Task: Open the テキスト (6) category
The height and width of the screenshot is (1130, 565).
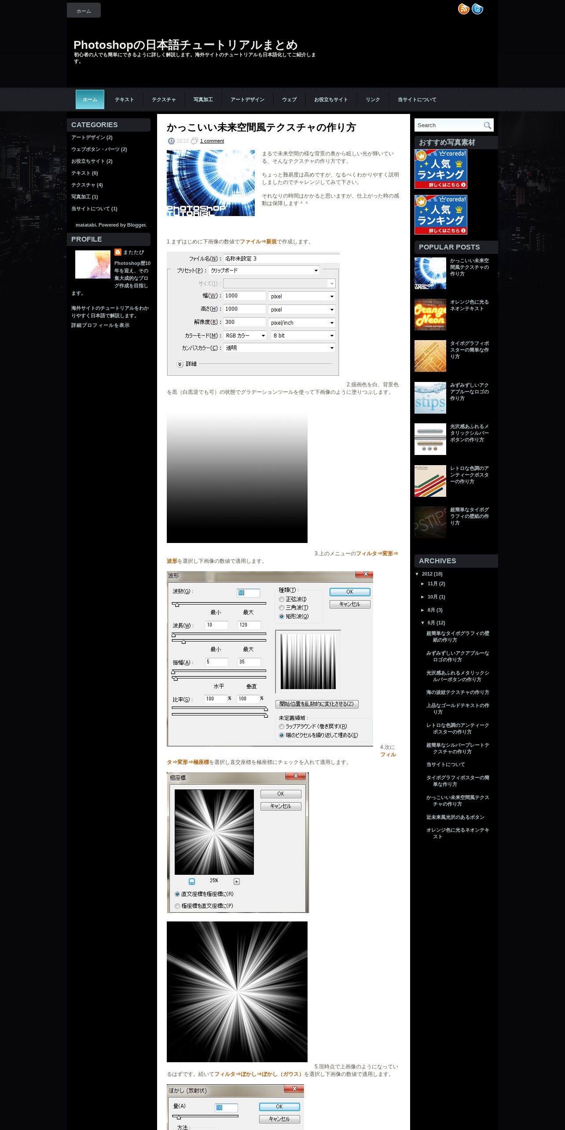Action: 84,173
